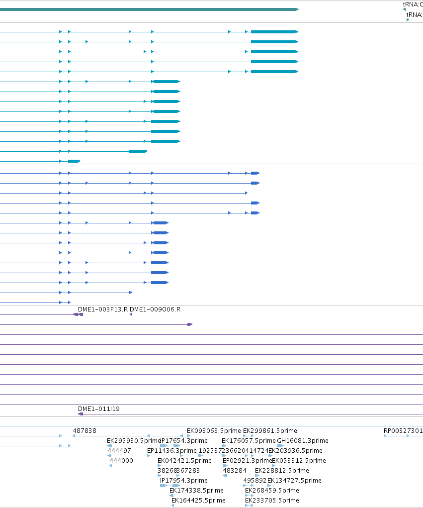Click the EK174338.5prime label
This screenshot has height=508, width=423.
[x=196, y=491]
